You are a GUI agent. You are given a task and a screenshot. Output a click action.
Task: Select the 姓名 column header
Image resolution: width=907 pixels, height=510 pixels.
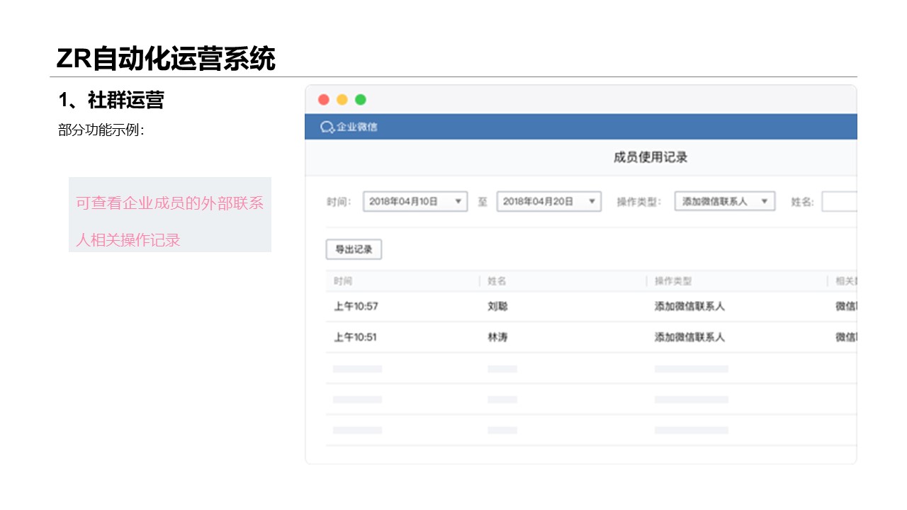click(497, 281)
